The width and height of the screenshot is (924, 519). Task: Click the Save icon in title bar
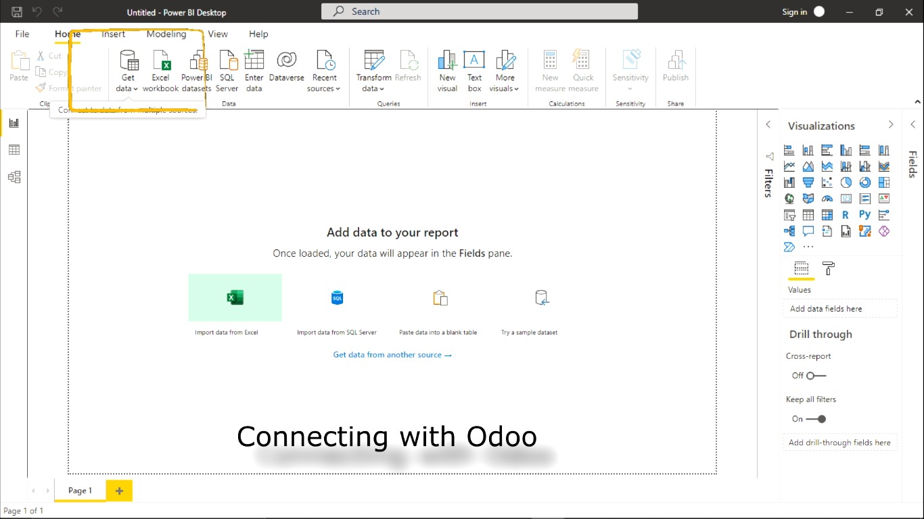point(18,11)
